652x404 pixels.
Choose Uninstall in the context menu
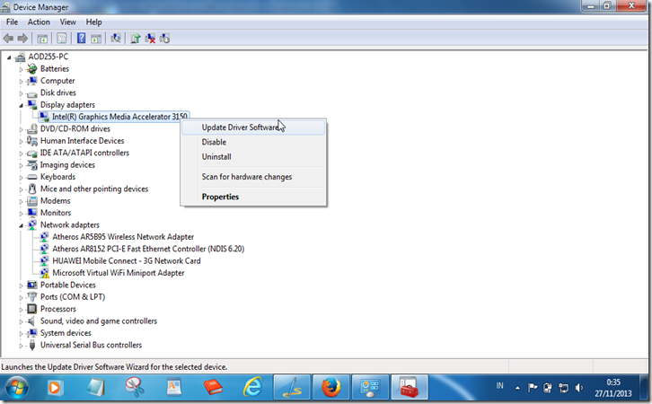(x=253, y=157)
